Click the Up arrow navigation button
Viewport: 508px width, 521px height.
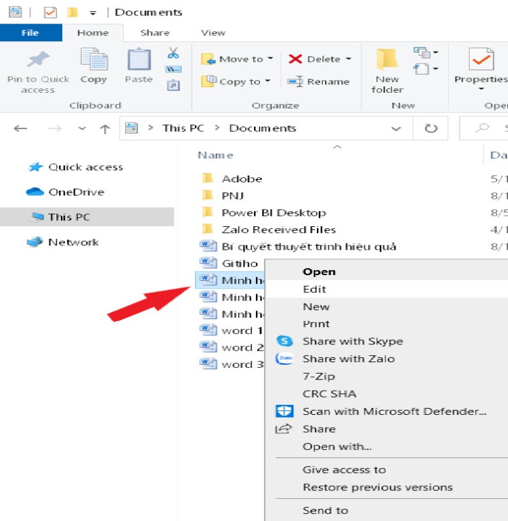[x=105, y=128]
